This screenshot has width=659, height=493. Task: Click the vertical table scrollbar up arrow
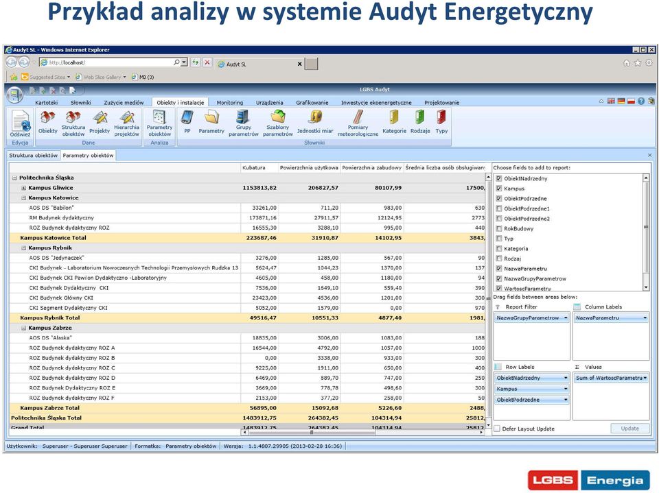(x=488, y=178)
